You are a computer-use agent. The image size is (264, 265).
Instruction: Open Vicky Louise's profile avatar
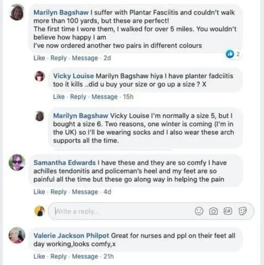pos(40,76)
